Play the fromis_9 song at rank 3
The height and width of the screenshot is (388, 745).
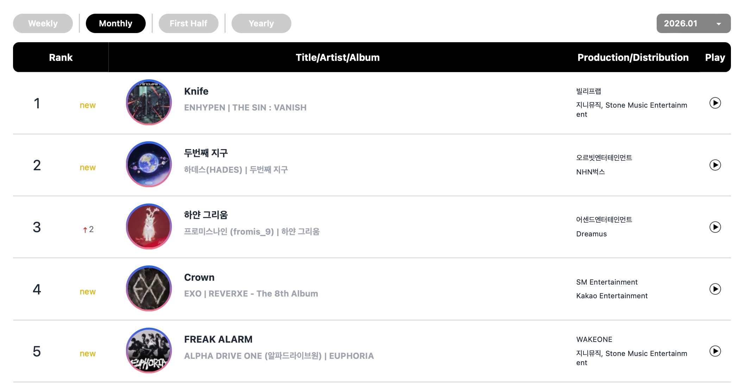click(x=715, y=227)
